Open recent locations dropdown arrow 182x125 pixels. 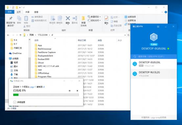17,35
